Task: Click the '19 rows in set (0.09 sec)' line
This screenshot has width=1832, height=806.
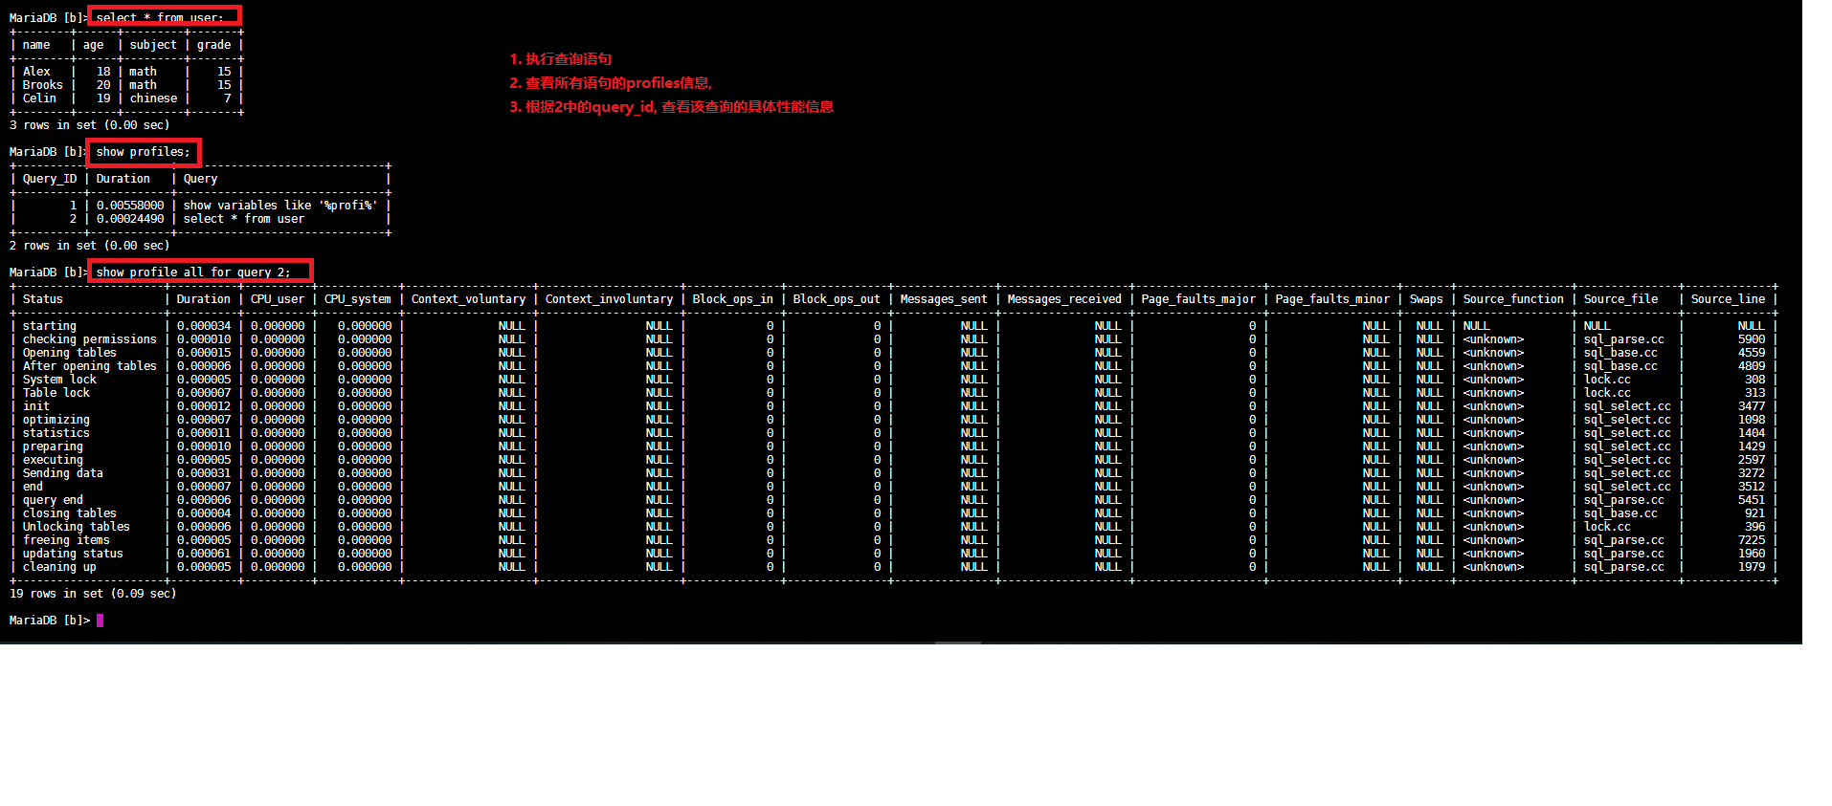Action: point(93,594)
